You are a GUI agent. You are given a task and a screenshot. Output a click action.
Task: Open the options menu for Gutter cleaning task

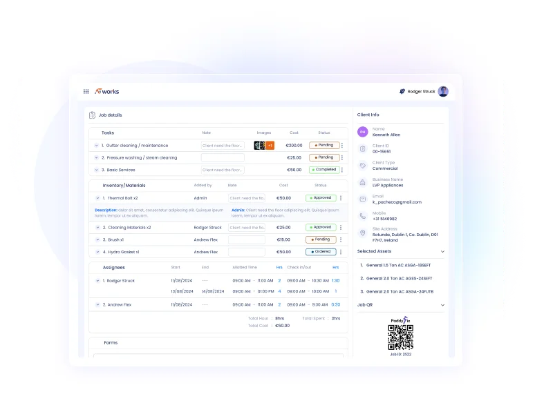[341, 146]
